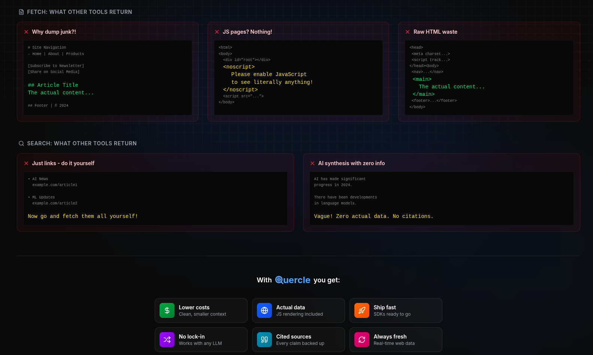Viewport: 593px width, 355px height.
Task: Click the 'JS pages? Nothing!' card title
Action: tap(247, 32)
